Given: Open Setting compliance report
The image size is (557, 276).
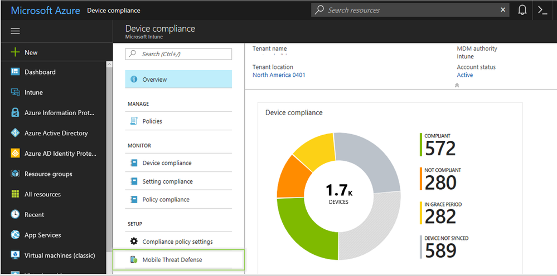Looking at the screenshot, I should 178,181.
